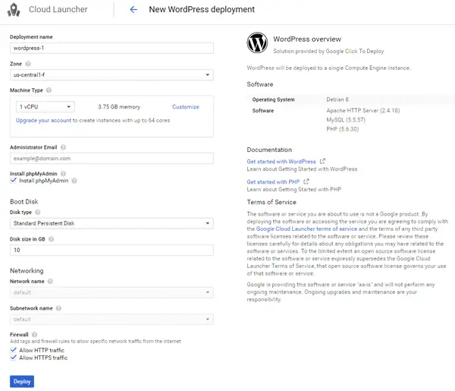Screen dimensions: 455x391
Task: Click Apache HTTP Server (2.4.10) text
Action: tap(363, 110)
